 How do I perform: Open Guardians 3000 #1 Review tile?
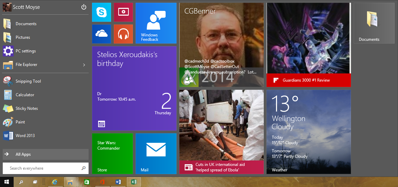(308, 45)
